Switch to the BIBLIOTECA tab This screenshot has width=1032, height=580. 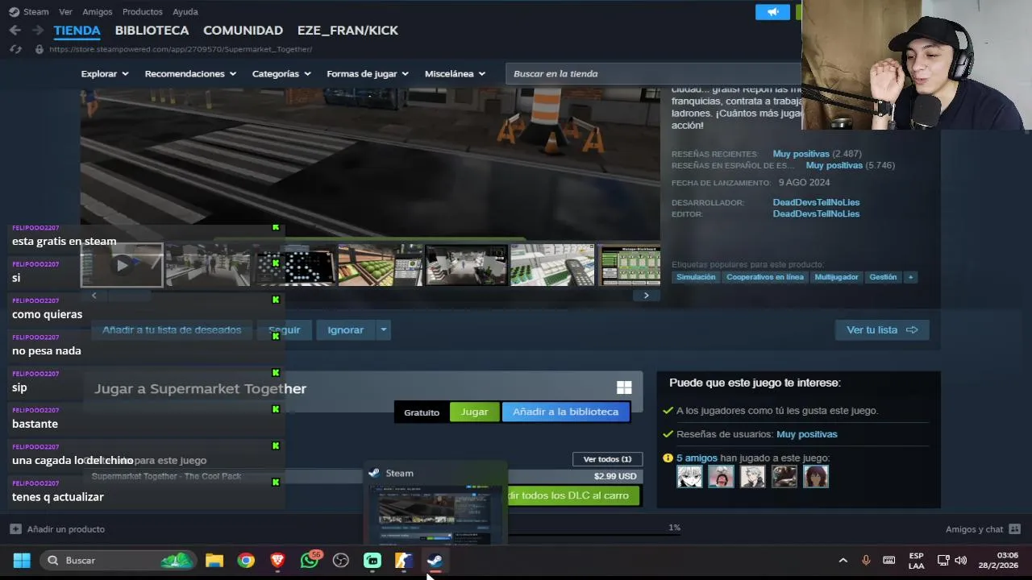pos(152,31)
